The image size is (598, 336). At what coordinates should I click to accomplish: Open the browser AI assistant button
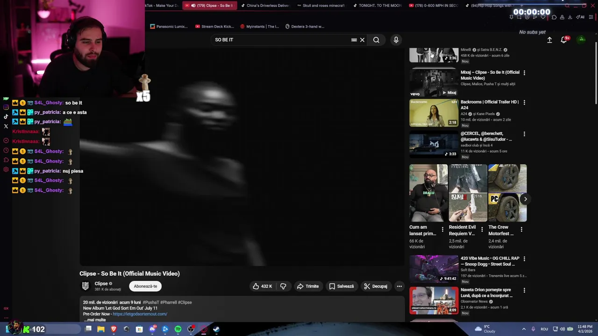click(580, 17)
